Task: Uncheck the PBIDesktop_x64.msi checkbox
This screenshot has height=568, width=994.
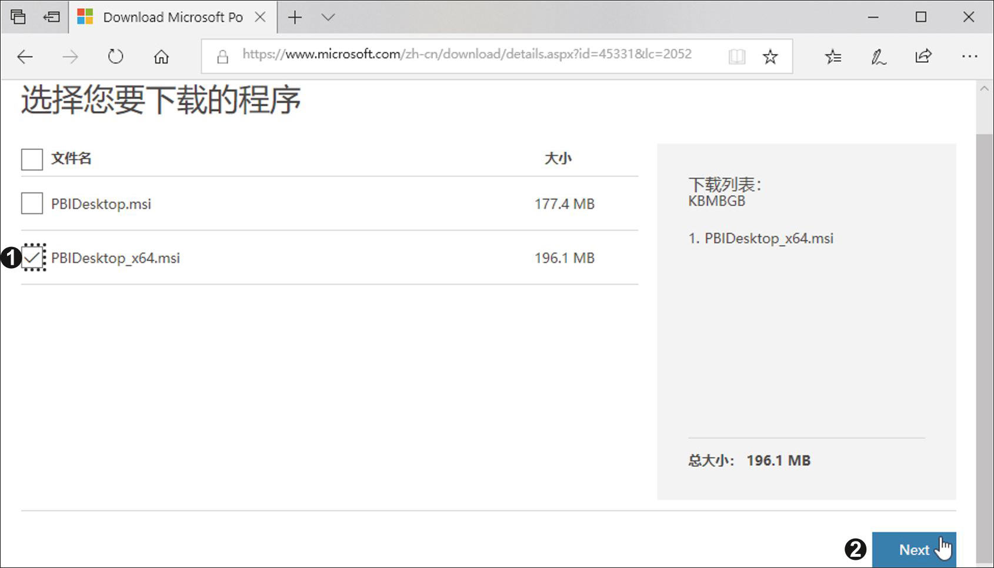Action: [x=34, y=258]
